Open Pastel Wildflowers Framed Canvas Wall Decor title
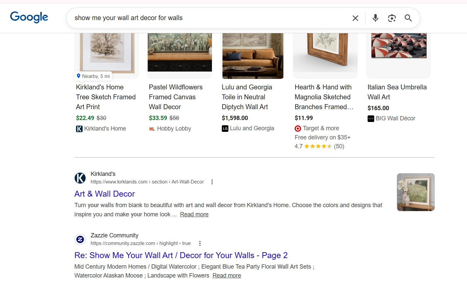The image size is (467, 289). (176, 97)
